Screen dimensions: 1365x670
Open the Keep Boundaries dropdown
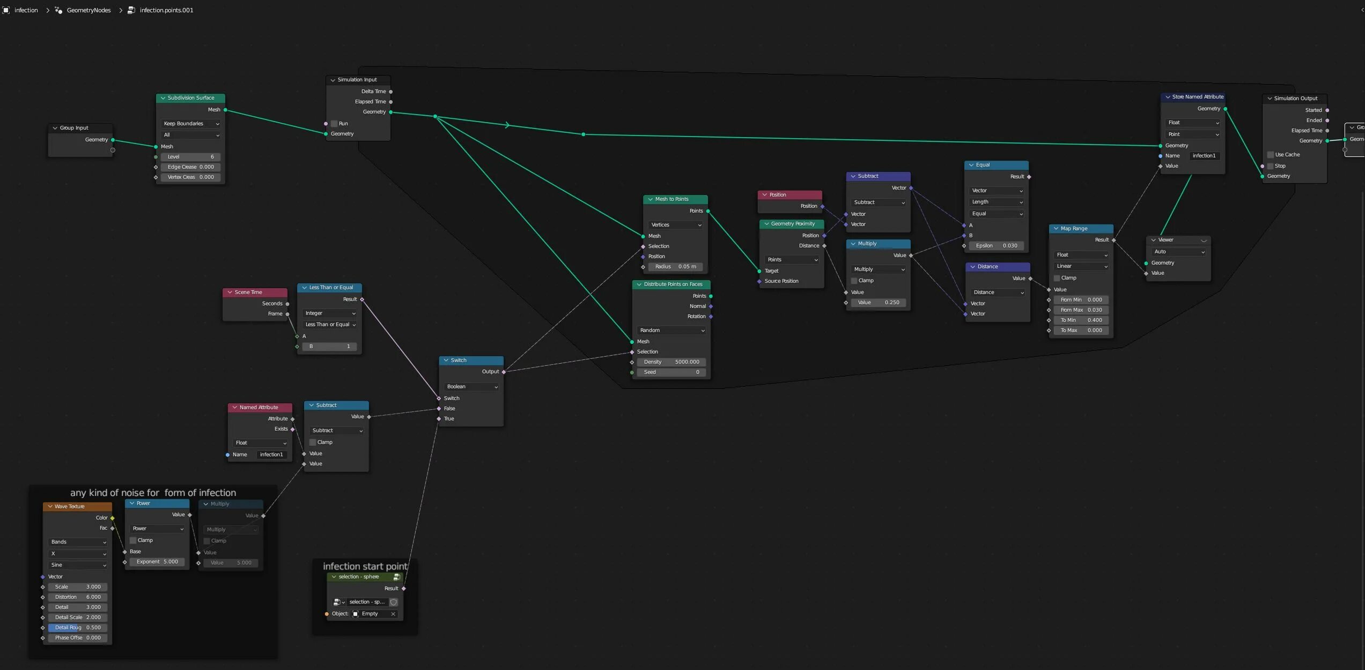tap(190, 124)
